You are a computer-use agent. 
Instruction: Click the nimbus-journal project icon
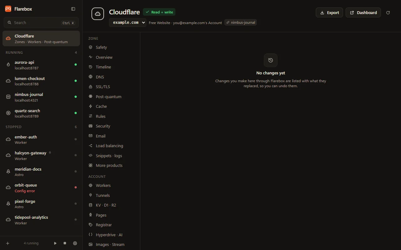click(x=8, y=97)
